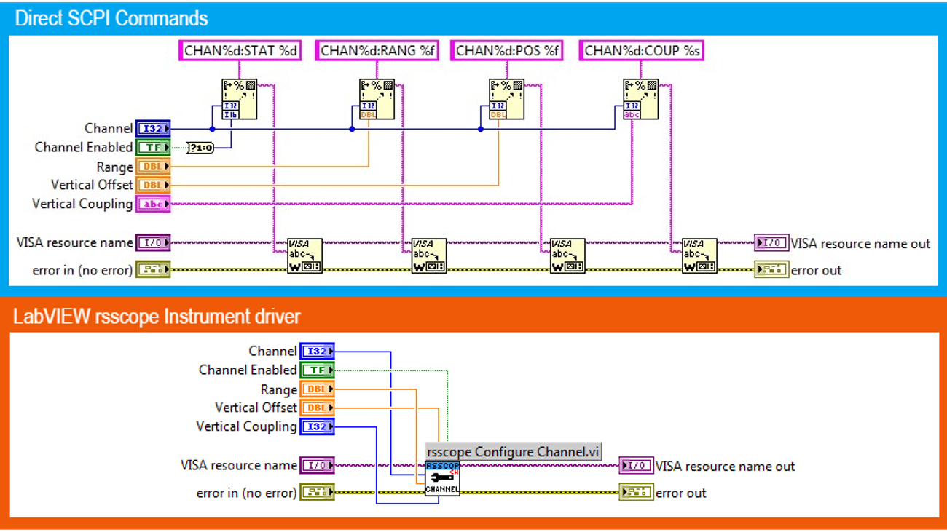Click the error out terminal in SCPI diagram

[771, 270]
